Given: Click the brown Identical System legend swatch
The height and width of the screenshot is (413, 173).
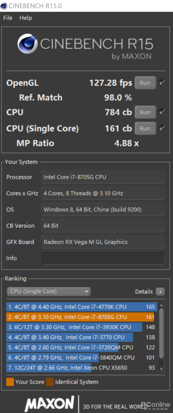Looking at the screenshot, I should click(x=50, y=382).
